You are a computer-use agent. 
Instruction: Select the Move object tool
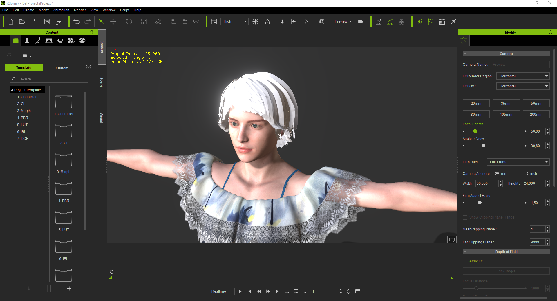pos(113,22)
